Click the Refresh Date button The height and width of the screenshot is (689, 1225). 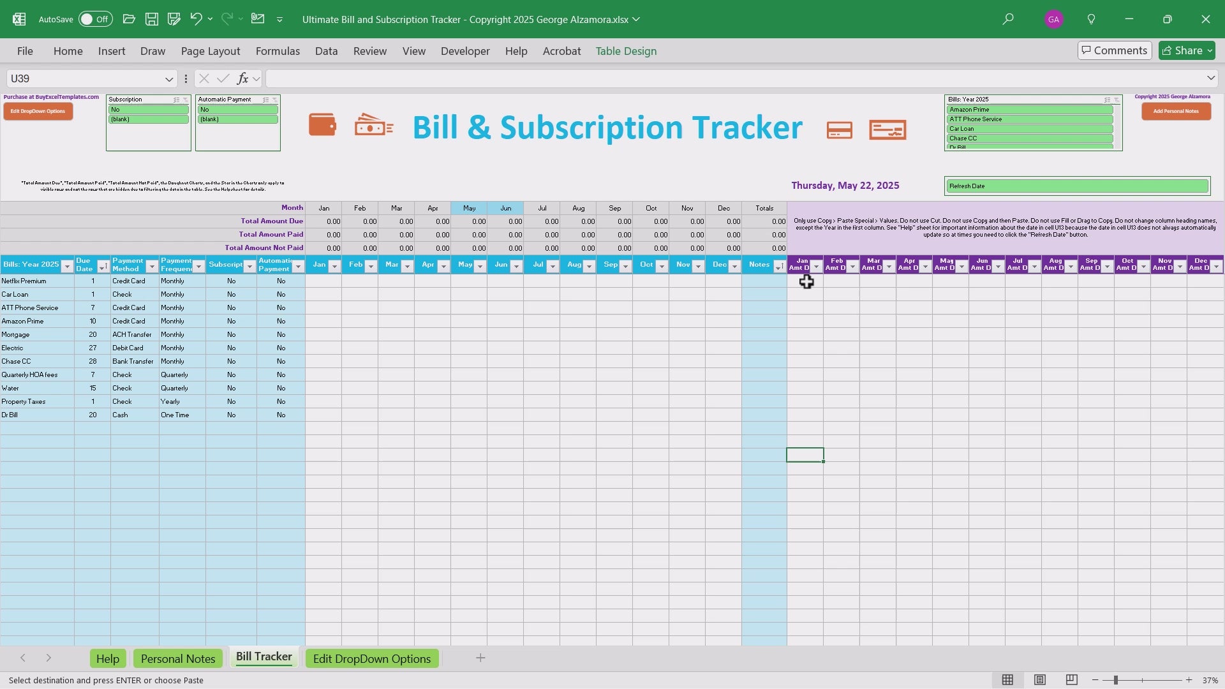tap(1077, 186)
